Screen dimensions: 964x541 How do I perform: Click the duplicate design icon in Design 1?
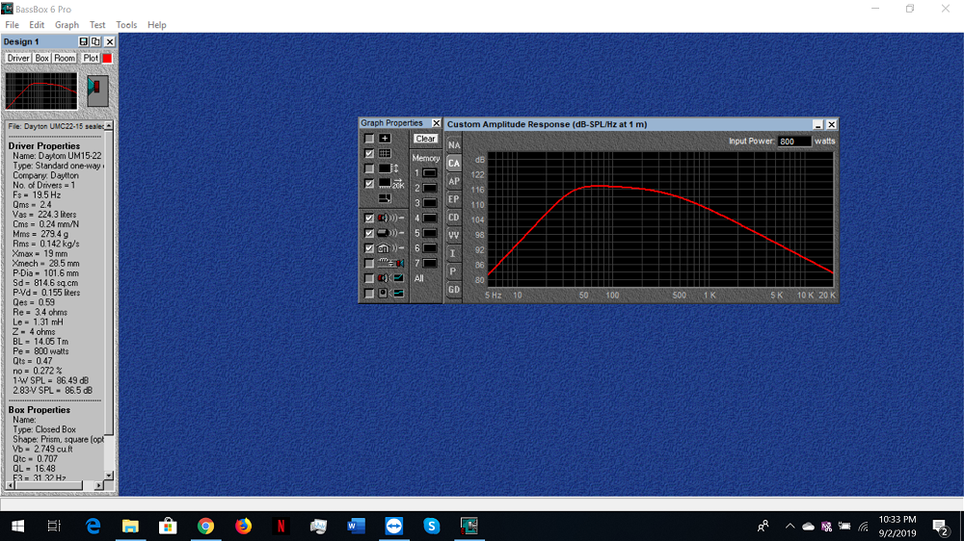tap(95, 42)
